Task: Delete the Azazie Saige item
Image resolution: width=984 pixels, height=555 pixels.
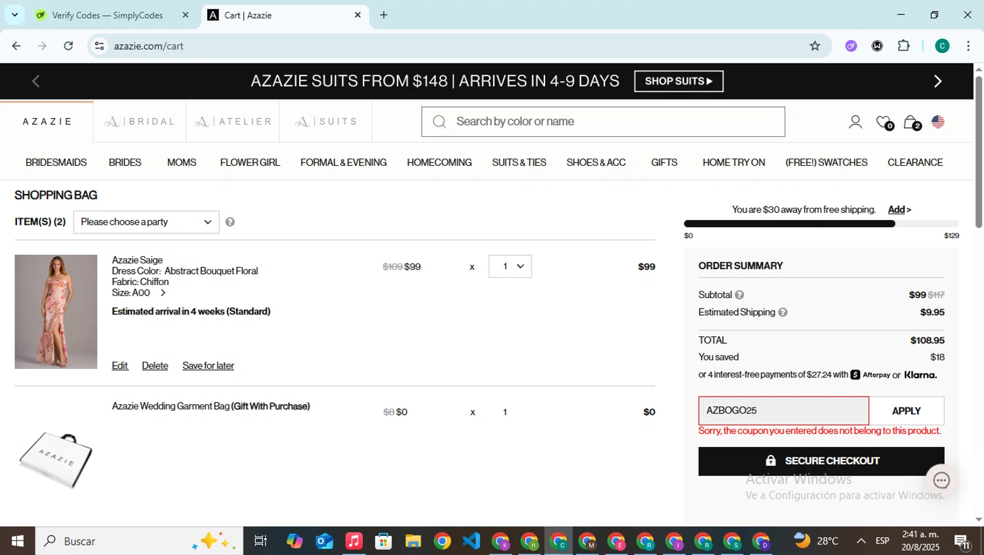Action: (x=155, y=366)
